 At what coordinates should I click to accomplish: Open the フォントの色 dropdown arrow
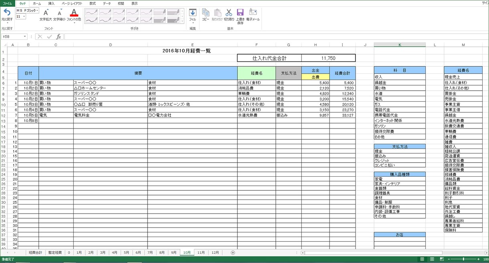(74, 22)
